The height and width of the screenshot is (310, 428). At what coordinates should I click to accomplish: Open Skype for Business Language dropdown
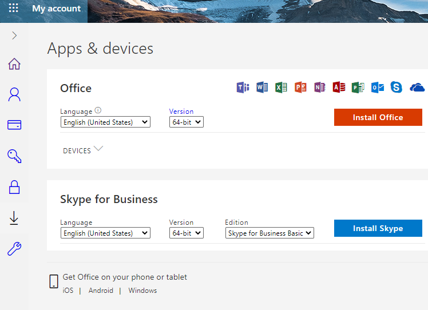click(x=105, y=233)
